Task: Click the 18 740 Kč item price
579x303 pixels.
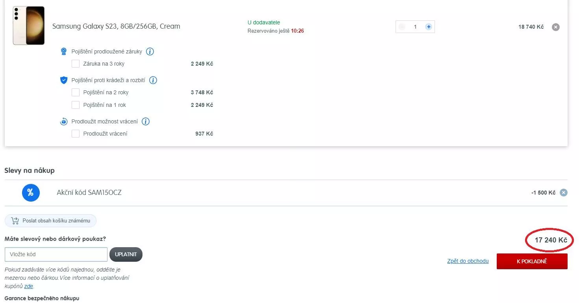Action: [x=531, y=27]
